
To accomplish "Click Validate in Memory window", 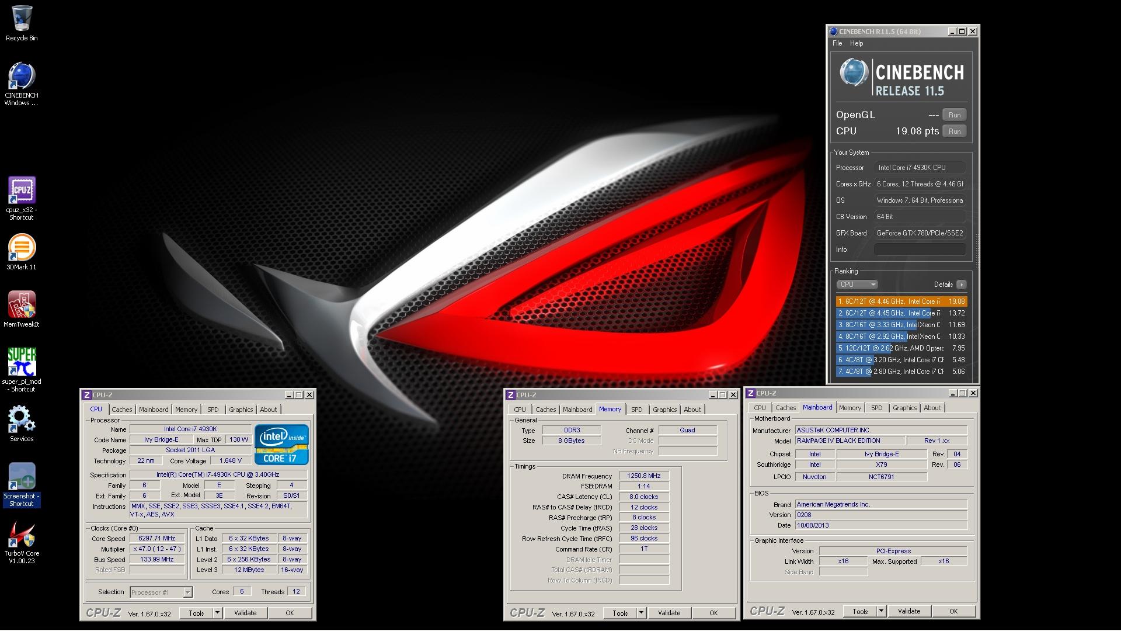I will 669,613.
